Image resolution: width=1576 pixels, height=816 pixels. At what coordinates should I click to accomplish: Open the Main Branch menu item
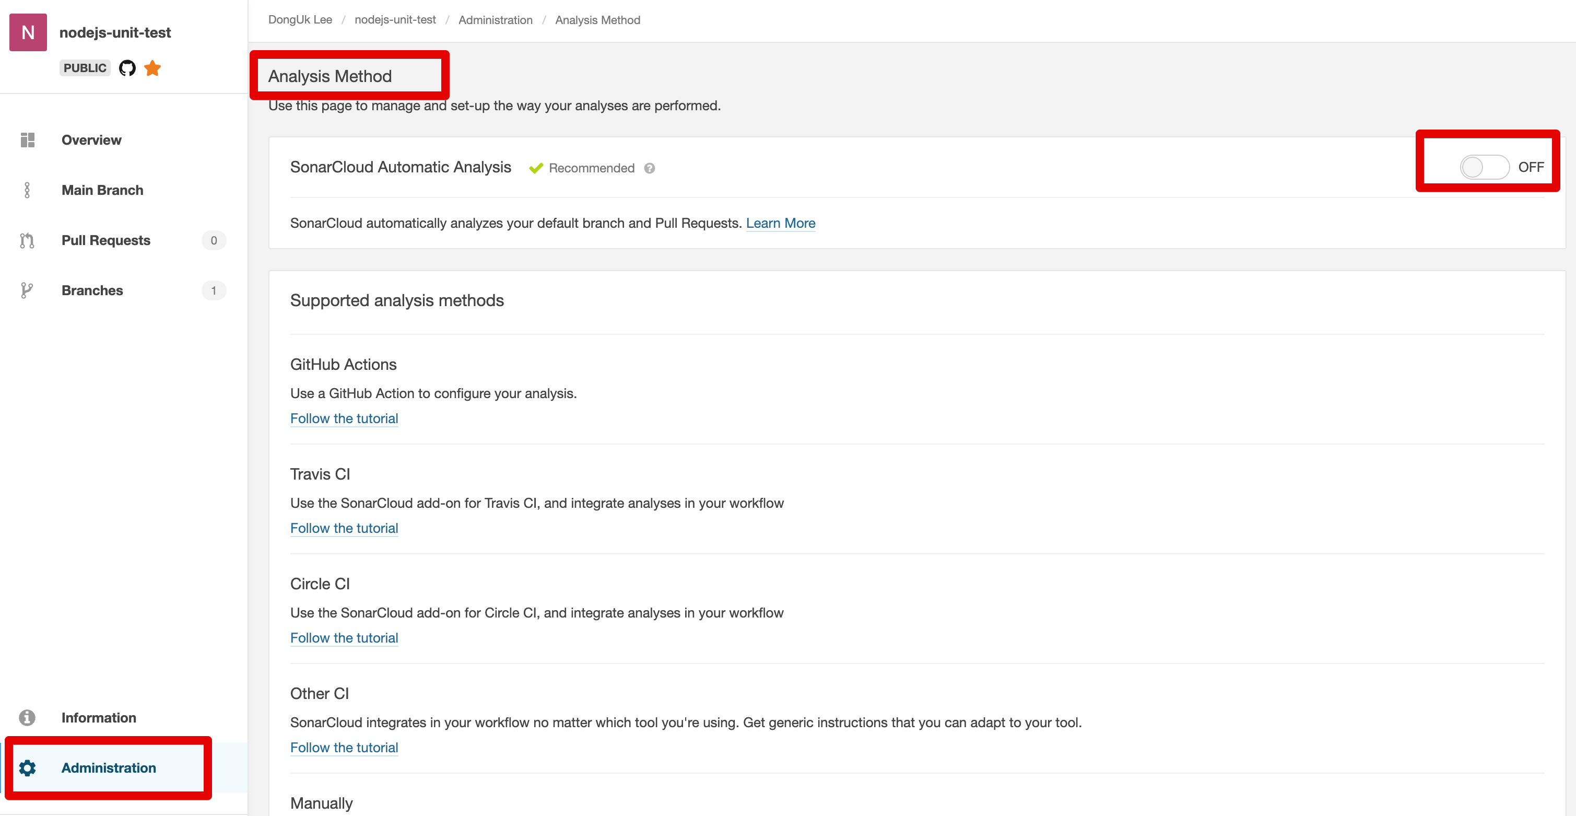[102, 190]
